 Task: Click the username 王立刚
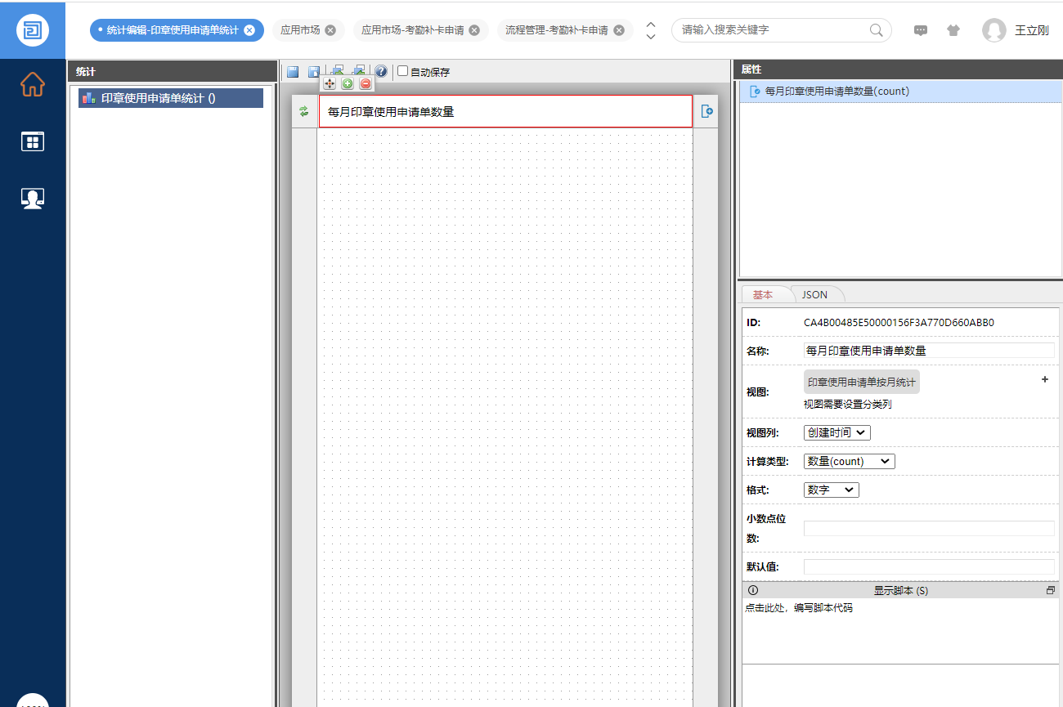click(1032, 30)
